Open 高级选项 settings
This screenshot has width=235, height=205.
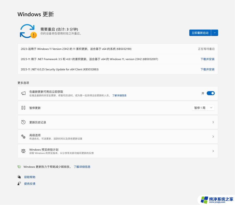[x=118, y=137]
